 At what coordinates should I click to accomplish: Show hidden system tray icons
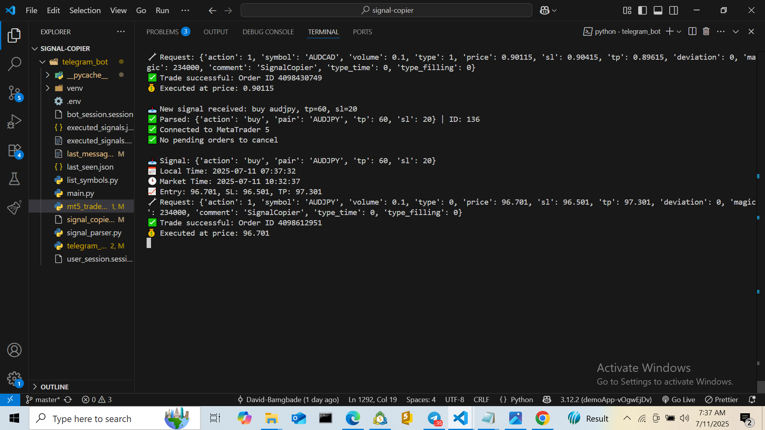627,418
